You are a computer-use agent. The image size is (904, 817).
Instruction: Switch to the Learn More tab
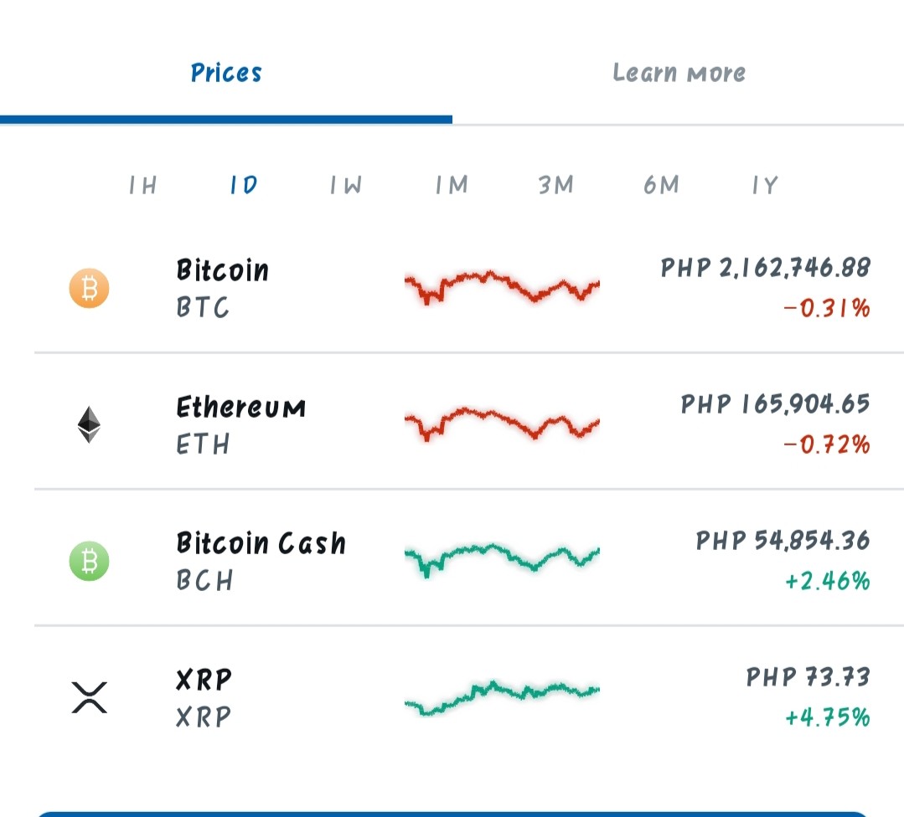tap(679, 73)
